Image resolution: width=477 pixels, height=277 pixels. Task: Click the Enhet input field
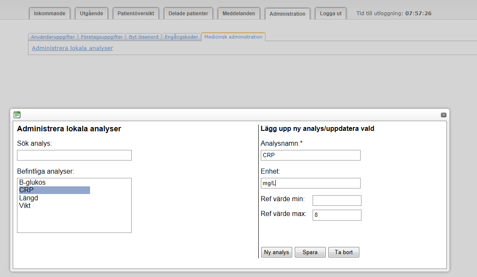point(310,183)
